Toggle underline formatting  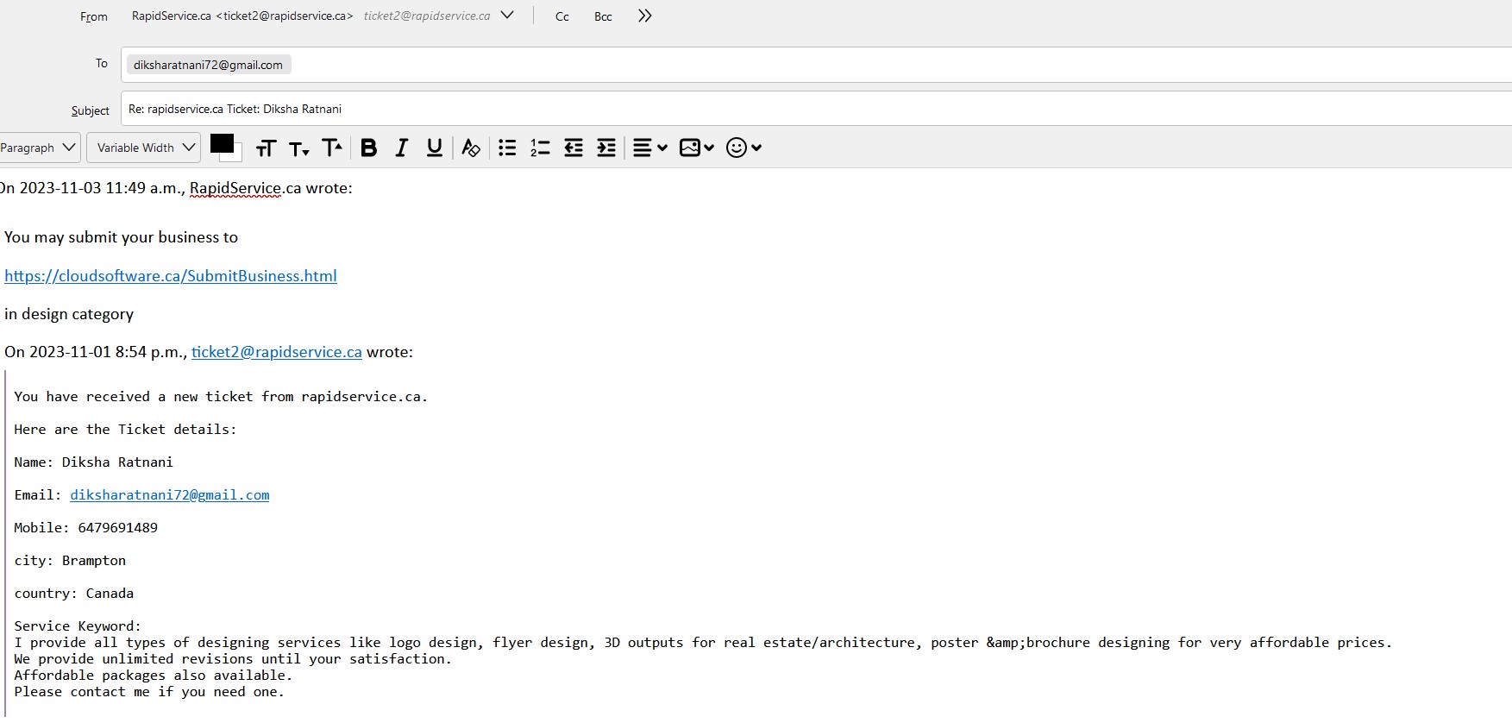[435, 148]
